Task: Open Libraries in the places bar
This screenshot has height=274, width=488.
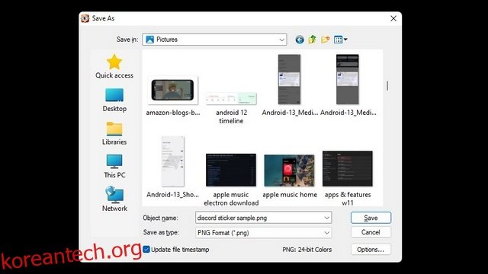Action: 114,133
